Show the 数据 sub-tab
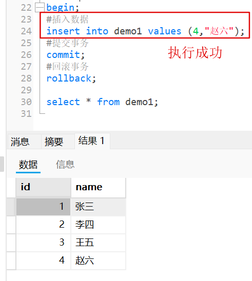Image resolution: width=252 pixels, height=281 pixels. coord(28,165)
